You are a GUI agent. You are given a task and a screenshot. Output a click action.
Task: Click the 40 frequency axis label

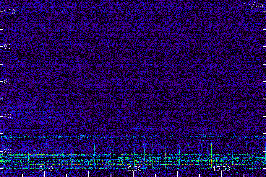click(7, 116)
